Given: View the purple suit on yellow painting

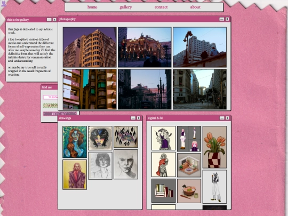Looking at the screenshot, I should [75, 174].
